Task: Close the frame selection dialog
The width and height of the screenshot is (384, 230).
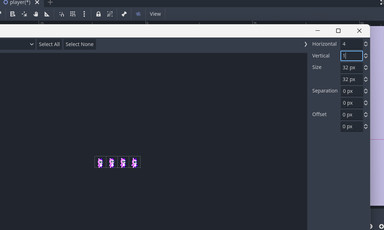Action: coord(359,31)
